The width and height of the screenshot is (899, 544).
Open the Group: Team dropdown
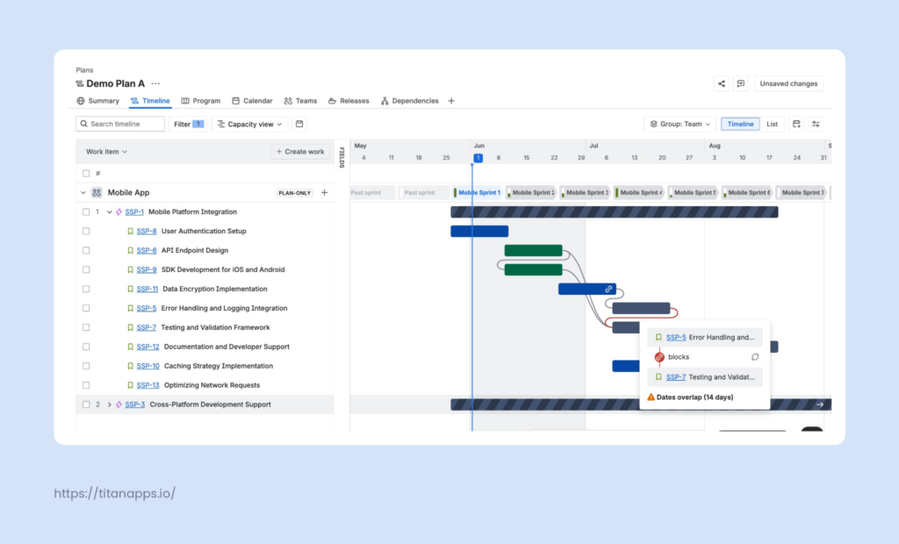[680, 124]
